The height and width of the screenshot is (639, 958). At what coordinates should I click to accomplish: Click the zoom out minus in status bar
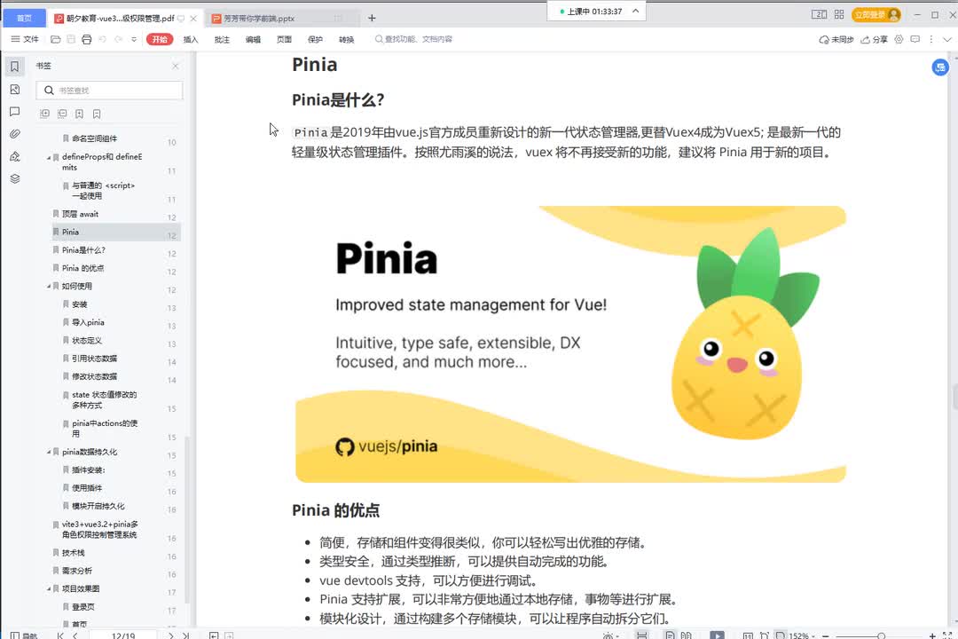pos(826,636)
